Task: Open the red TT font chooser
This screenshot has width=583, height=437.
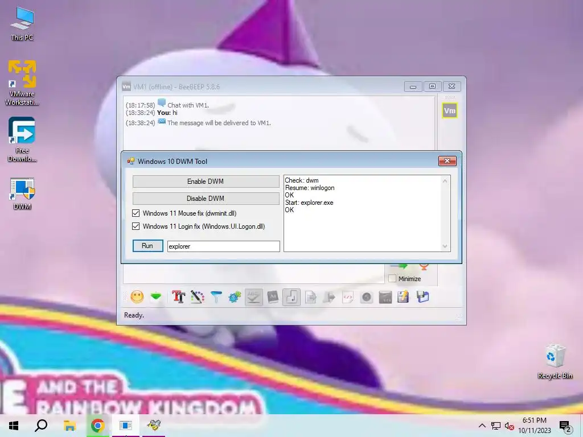Action: point(179,297)
